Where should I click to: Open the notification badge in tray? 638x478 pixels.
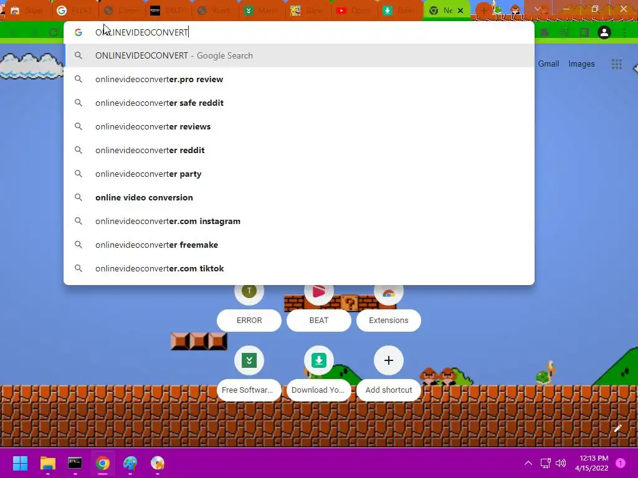click(x=621, y=463)
